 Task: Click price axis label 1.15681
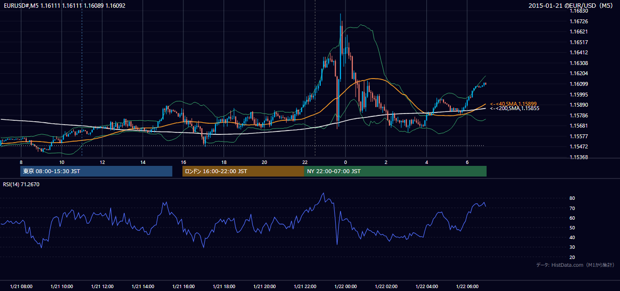pyautogui.click(x=579, y=126)
